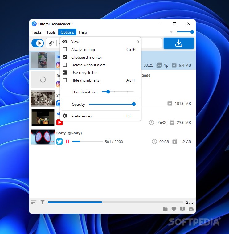Click the Ctrl+T shortcut label
The image size is (229, 234).
tap(131, 49)
